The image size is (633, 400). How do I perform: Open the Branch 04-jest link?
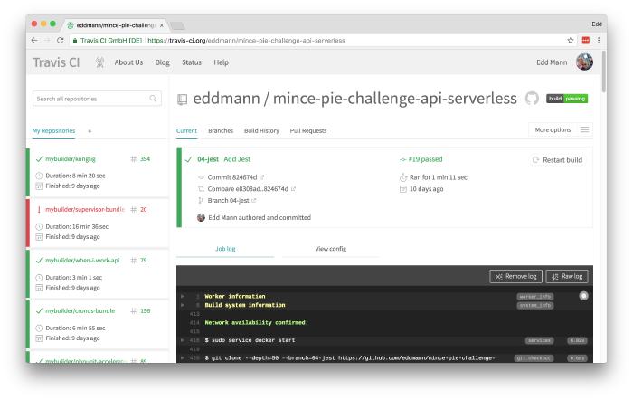coord(228,200)
